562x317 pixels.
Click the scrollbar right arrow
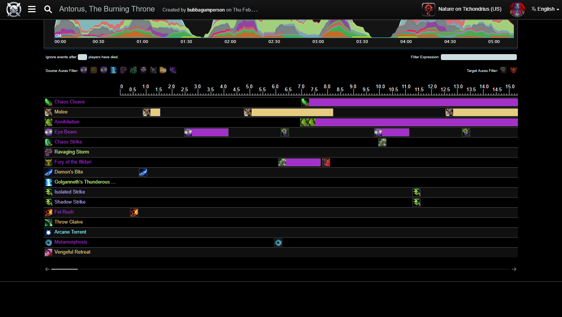[514, 269]
